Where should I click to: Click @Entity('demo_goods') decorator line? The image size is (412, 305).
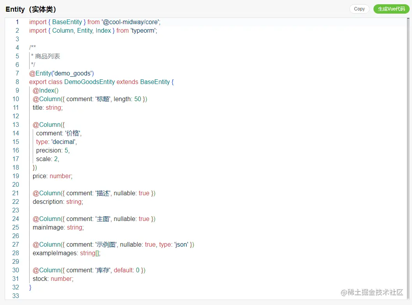point(62,74)
